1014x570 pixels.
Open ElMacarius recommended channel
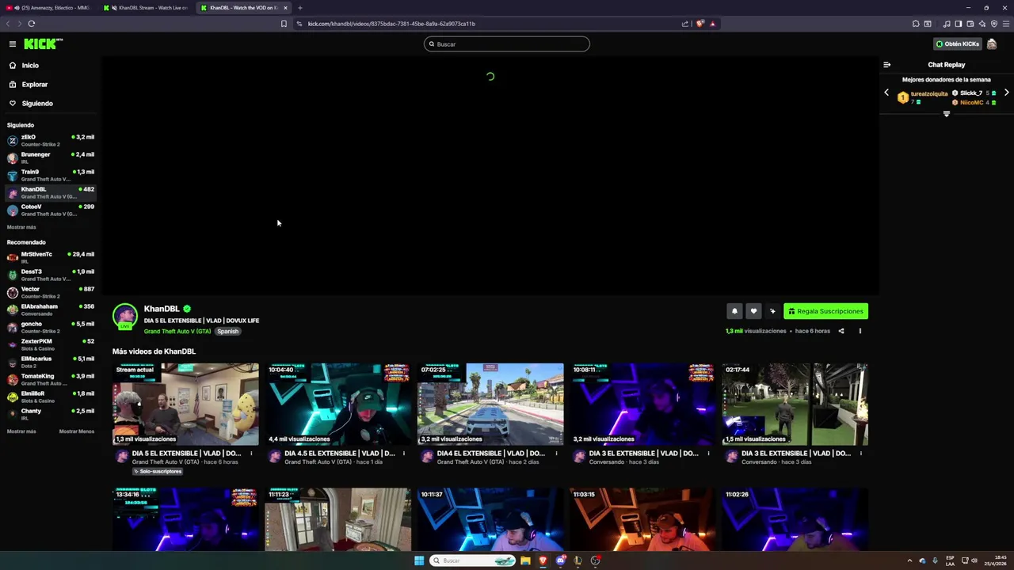point(51,362)
